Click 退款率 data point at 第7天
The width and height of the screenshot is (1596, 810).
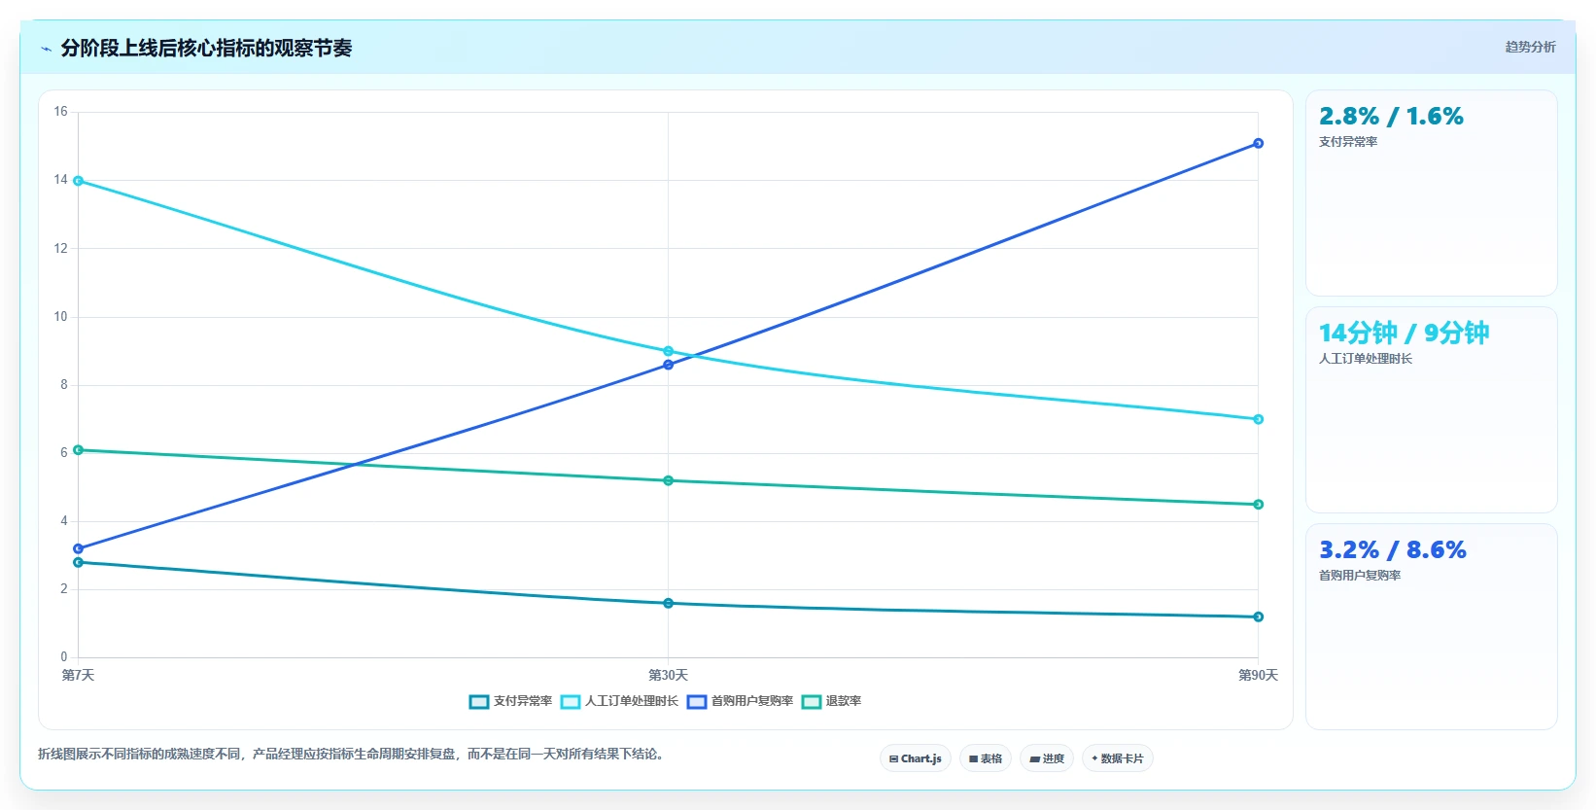[79, 450]
